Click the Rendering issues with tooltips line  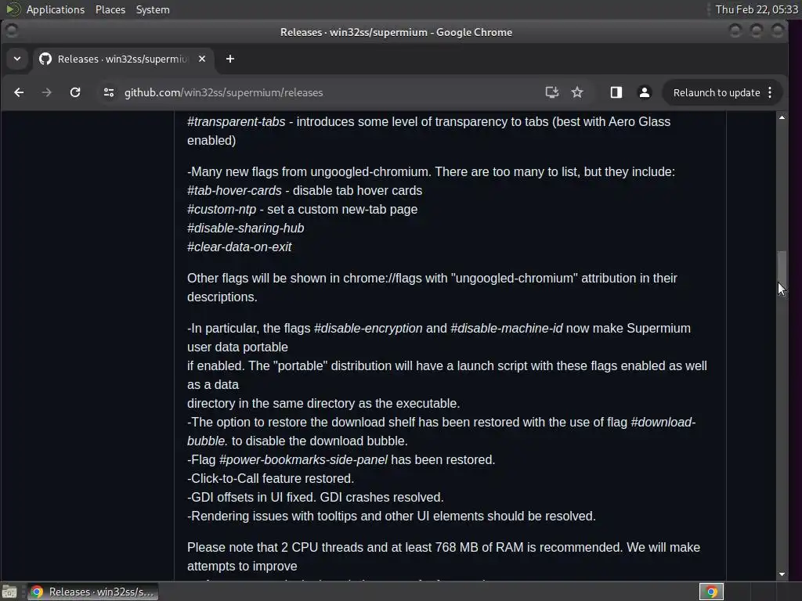(392, 516)
